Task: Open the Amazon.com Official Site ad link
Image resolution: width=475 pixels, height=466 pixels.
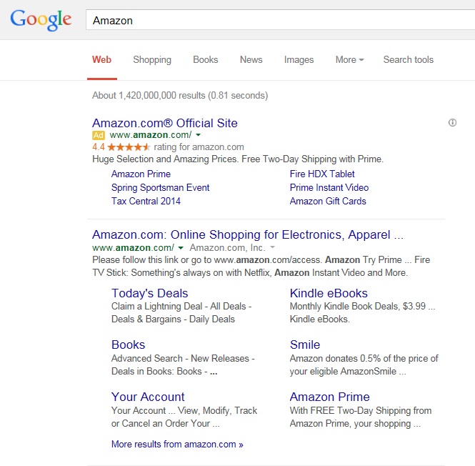Action: 165,123
